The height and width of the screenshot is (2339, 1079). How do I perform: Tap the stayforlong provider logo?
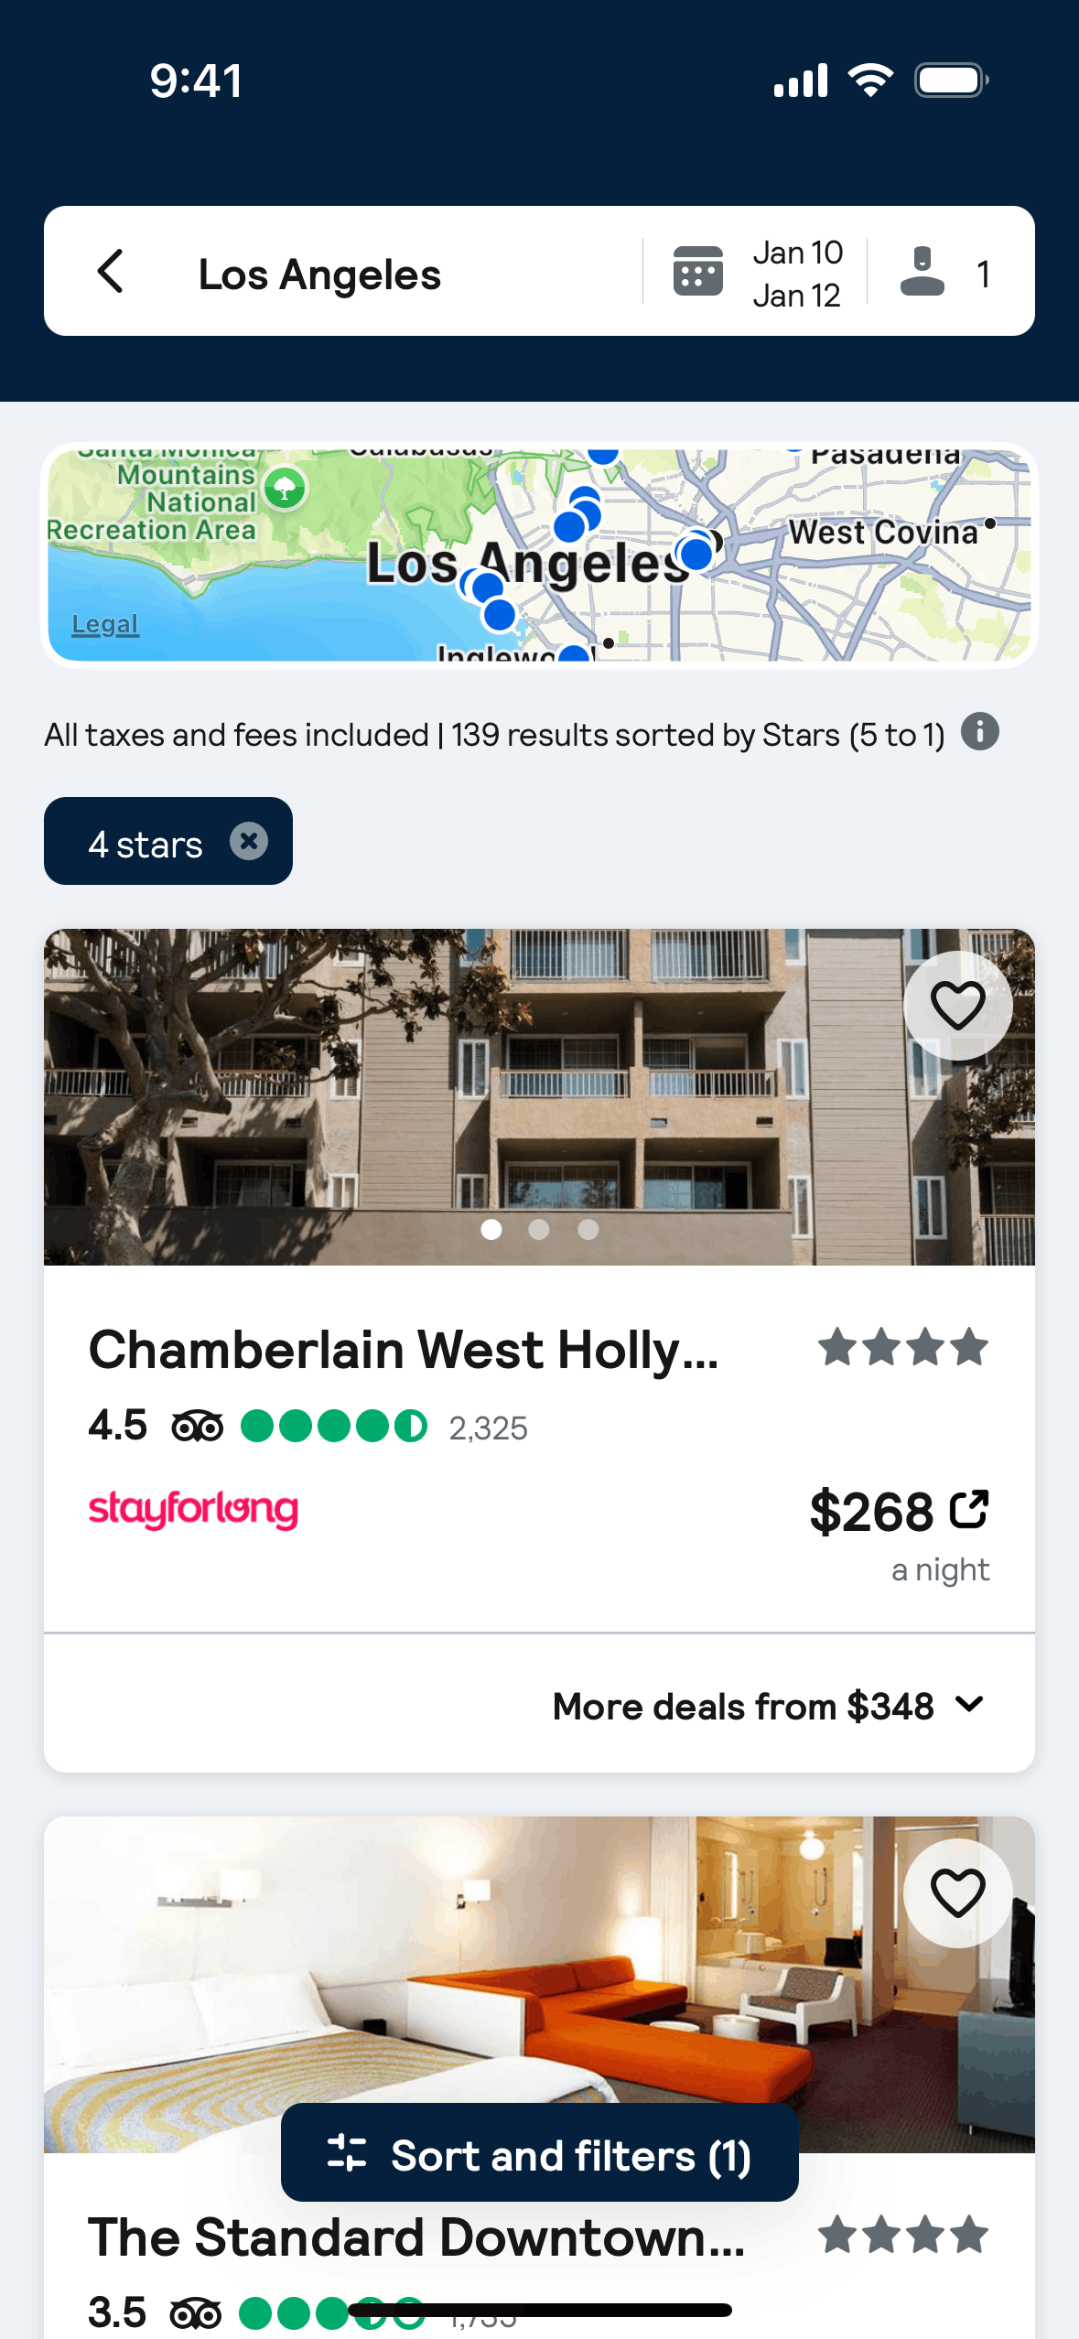[x=193, y=1510]
